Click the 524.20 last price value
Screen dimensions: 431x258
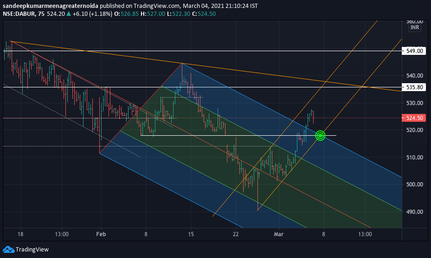coord(56,14)
